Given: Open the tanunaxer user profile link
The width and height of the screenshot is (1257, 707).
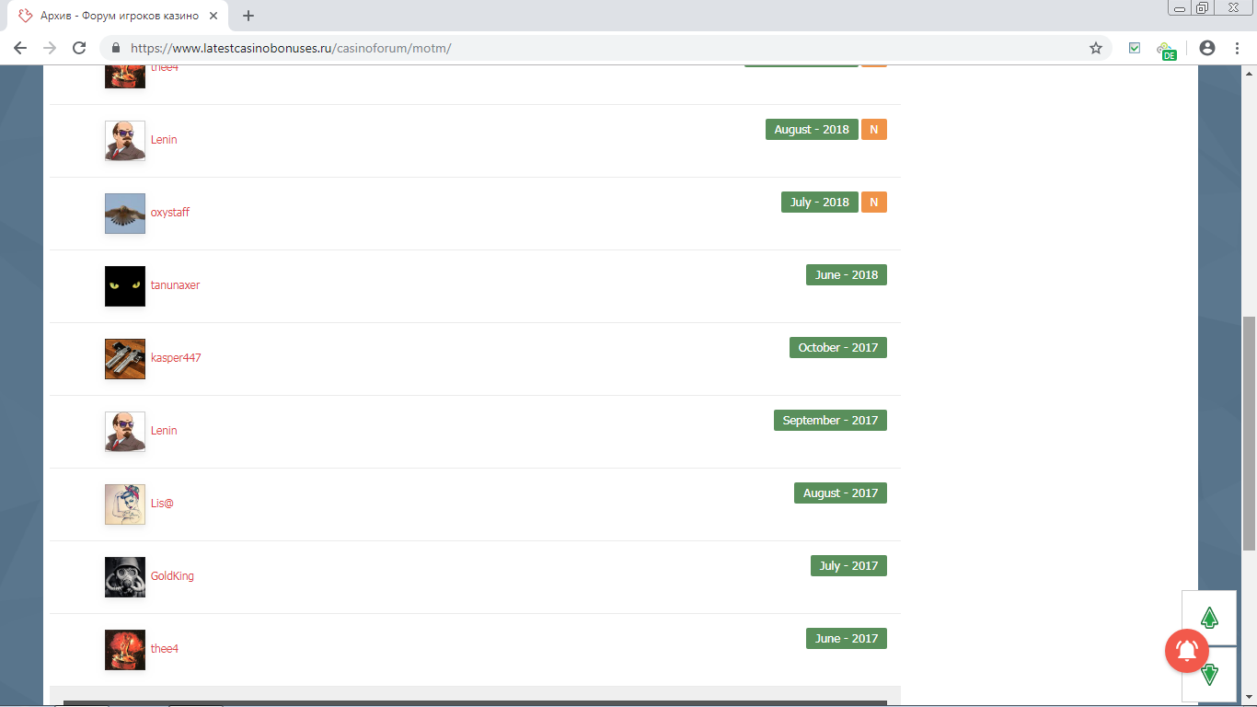Looking at the screenshot, I should click(x=175, y=285).
